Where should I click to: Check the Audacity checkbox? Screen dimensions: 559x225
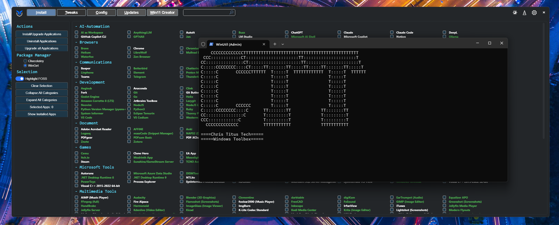pos(129,197)
